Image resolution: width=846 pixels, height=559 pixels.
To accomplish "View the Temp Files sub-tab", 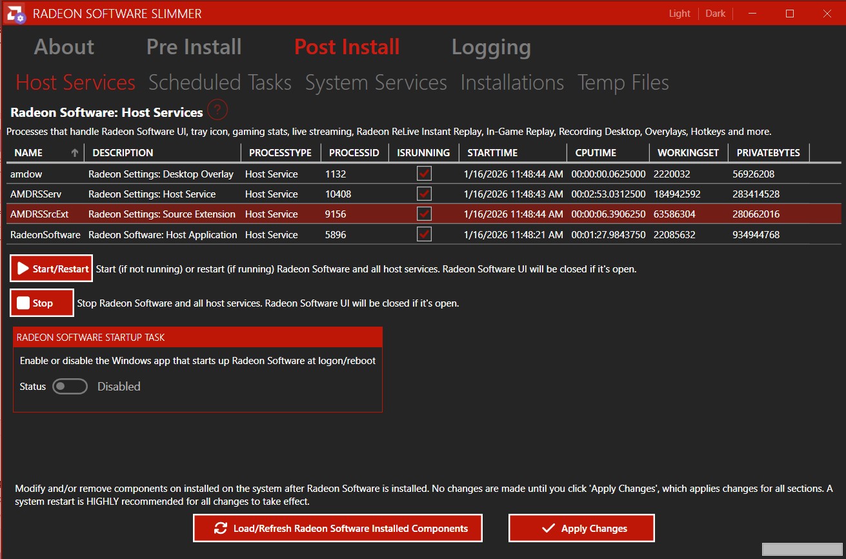I will click(623, 83).
